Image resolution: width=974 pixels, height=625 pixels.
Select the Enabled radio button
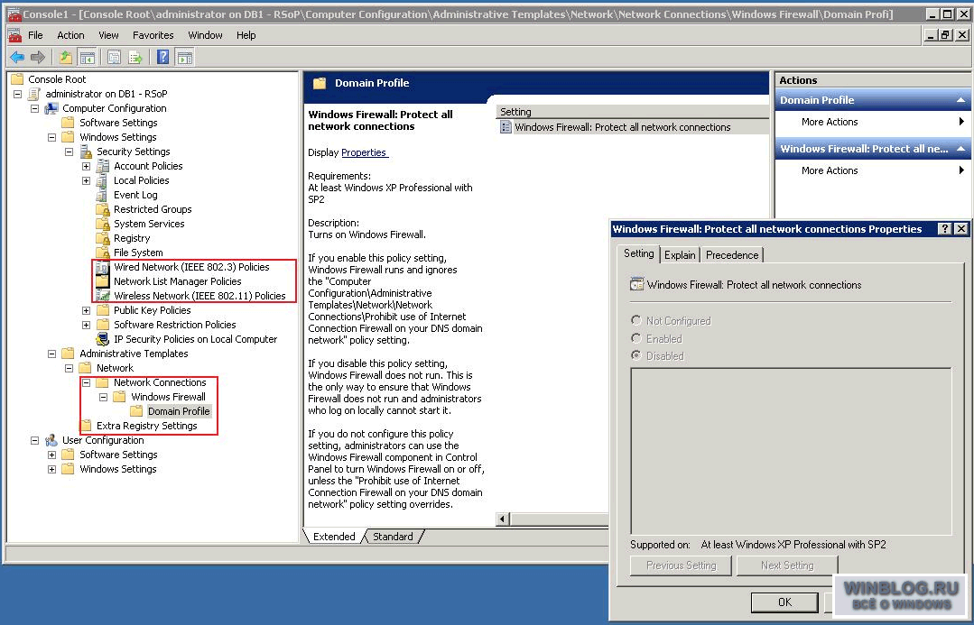pyautogui.click(x=635, y=338)
